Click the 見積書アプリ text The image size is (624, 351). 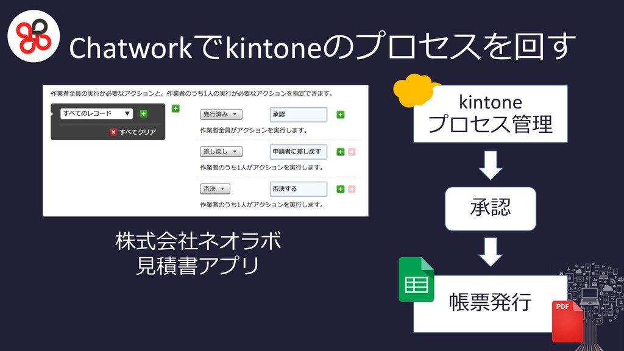[198, 266]
